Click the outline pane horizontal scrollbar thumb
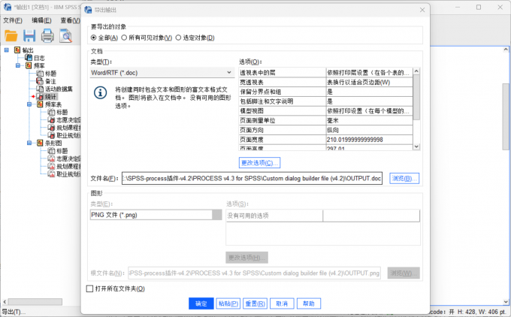 [35, 302]
